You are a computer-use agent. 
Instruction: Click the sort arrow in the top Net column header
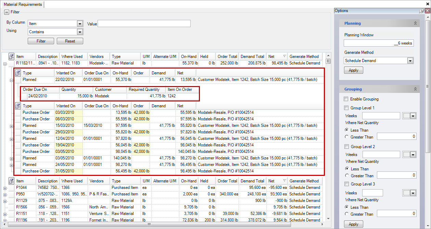(x=284, y=57)
